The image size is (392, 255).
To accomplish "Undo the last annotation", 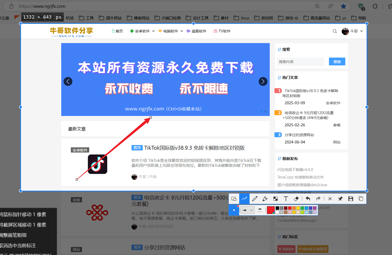I will coord(308,199).
